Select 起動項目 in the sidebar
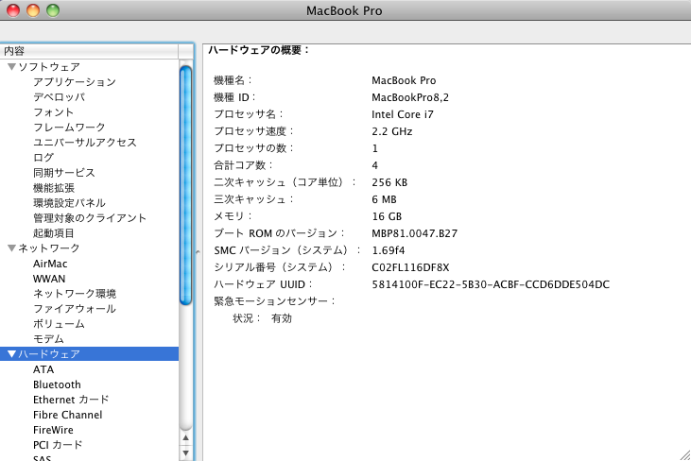 tap(54, 233)
